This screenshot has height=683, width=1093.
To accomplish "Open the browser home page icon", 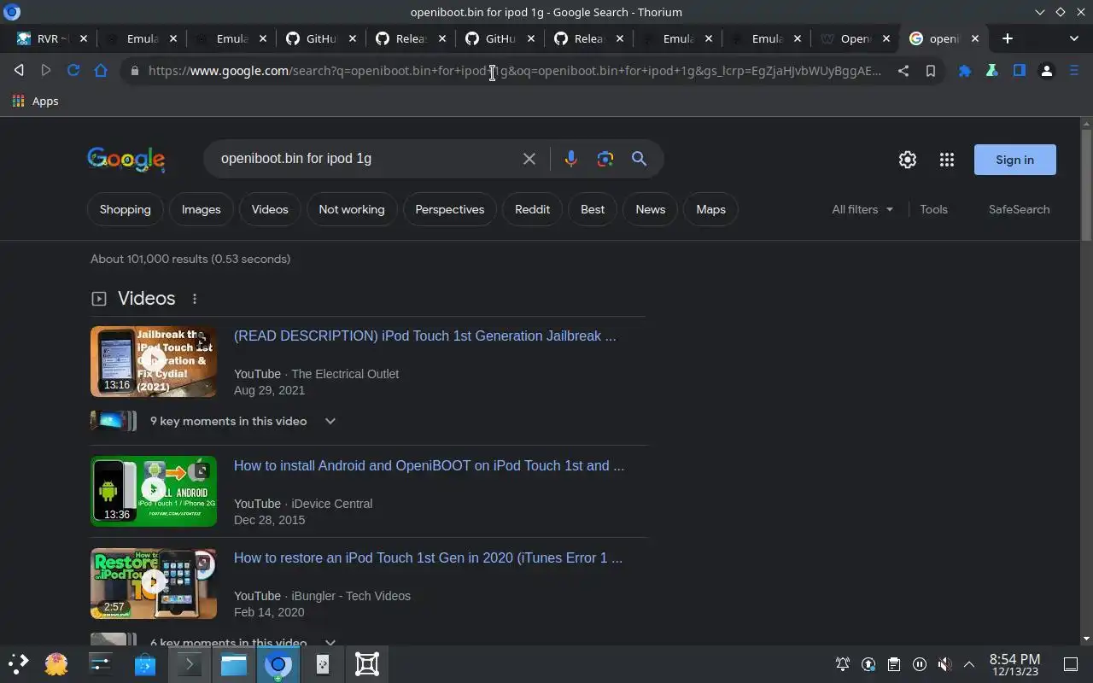I will [x=101, y=71].
